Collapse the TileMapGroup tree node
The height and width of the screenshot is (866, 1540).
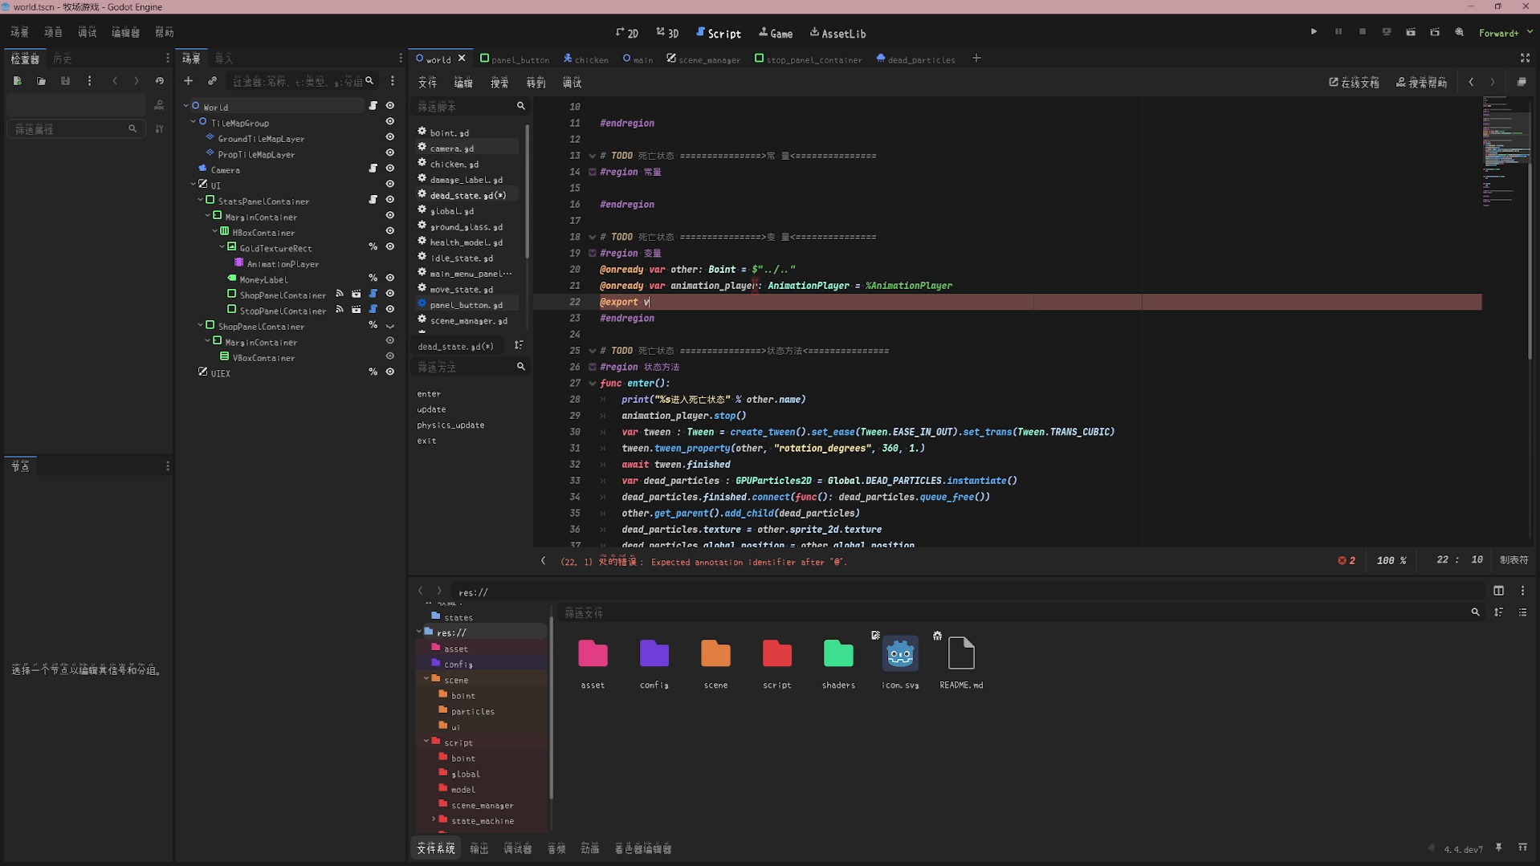click(x=194, y=123)
